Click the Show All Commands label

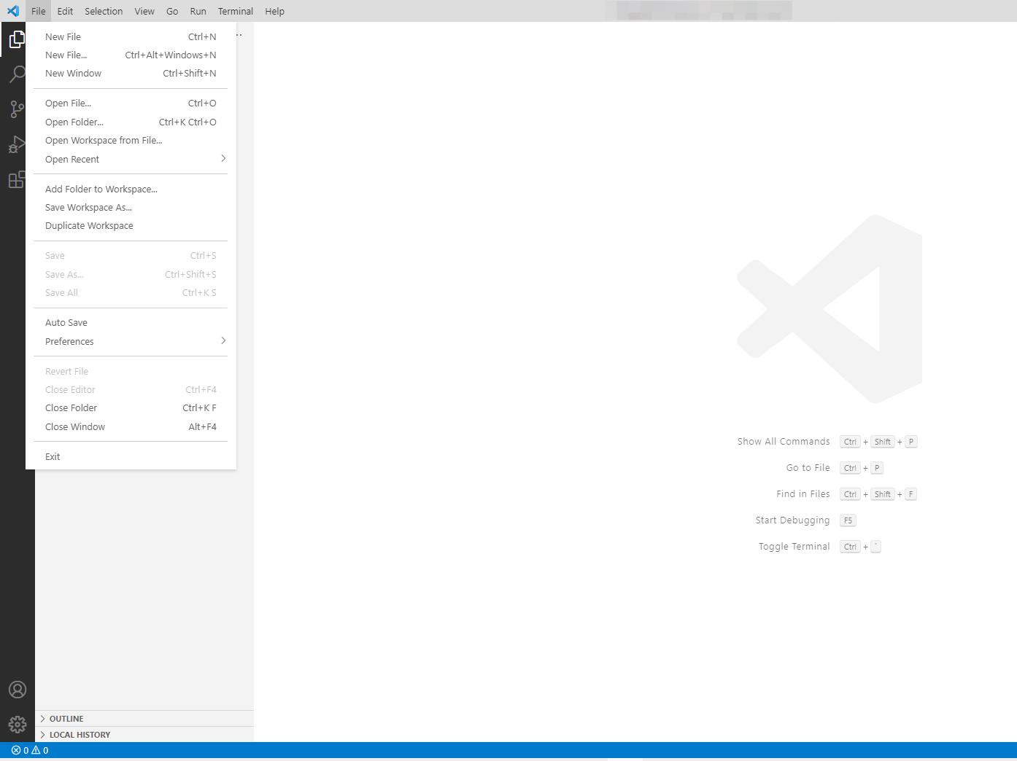coord(784,442)
